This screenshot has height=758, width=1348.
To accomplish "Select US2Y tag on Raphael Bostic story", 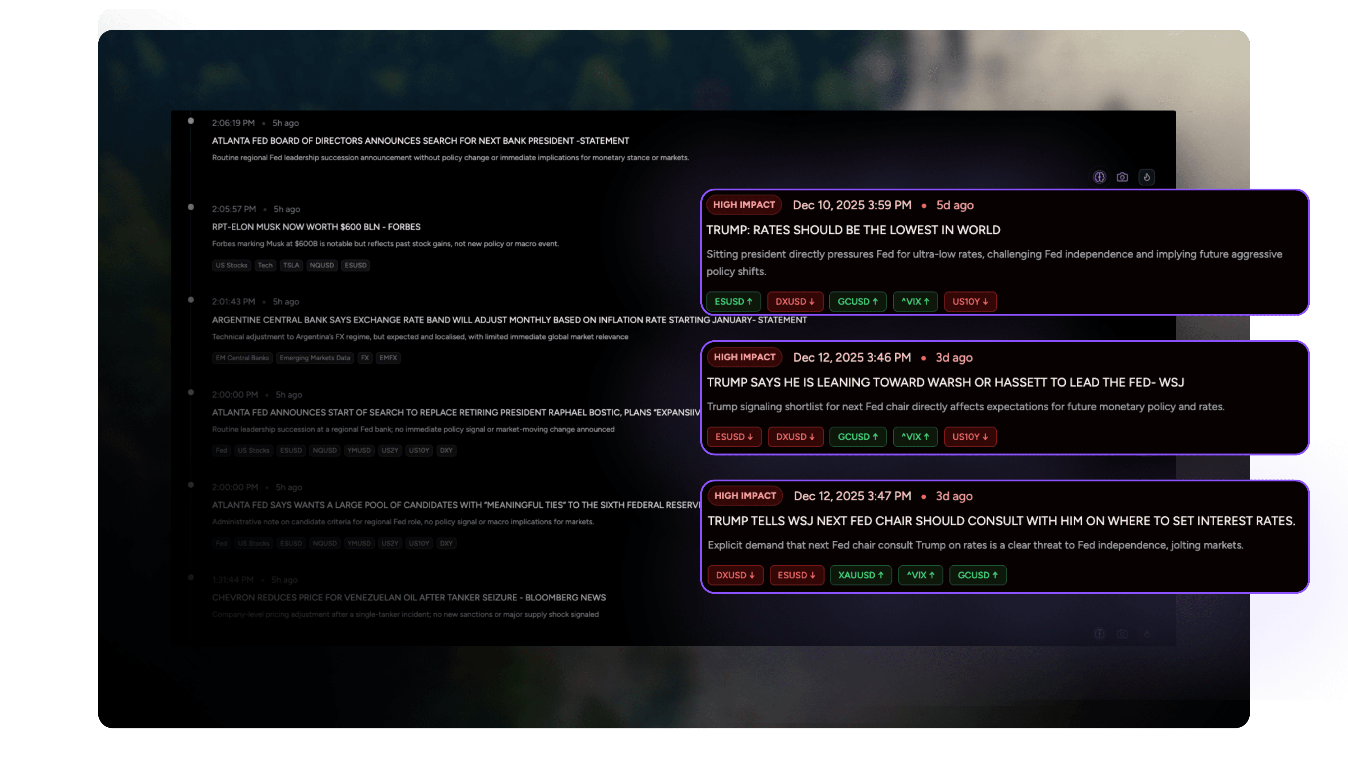I will tap(390, 451).
